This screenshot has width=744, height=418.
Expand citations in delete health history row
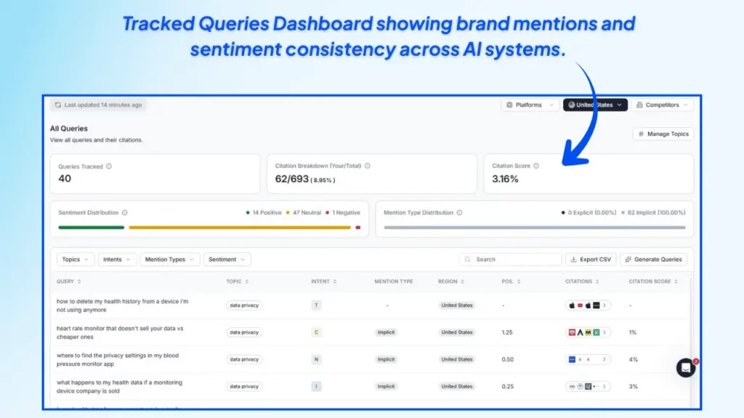[604, 306]
